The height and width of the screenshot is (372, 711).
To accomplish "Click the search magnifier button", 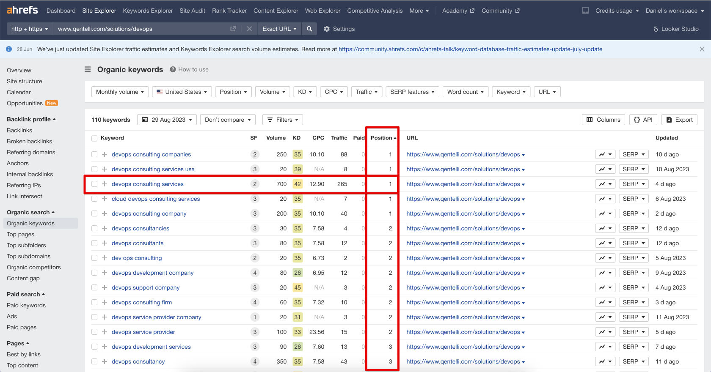I will pyautogui.click(x=309, y=29).
